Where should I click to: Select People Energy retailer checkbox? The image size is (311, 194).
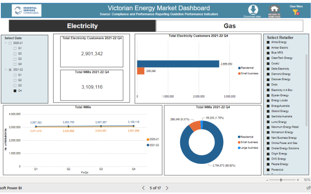268,164
